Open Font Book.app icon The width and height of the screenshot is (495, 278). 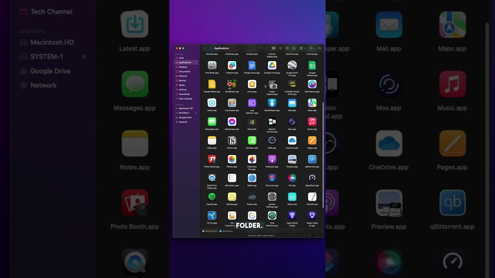click(212, 65)
